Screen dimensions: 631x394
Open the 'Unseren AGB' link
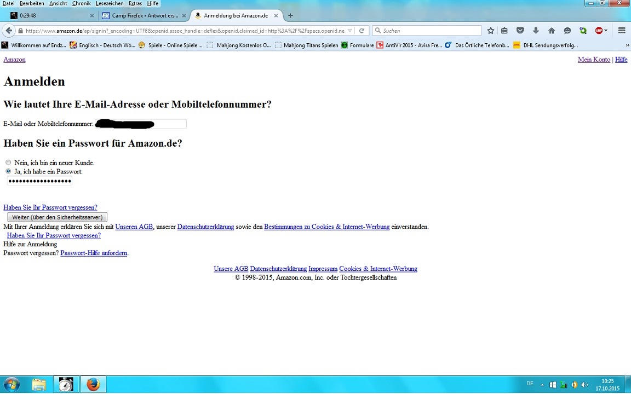(x=134, y=227)
